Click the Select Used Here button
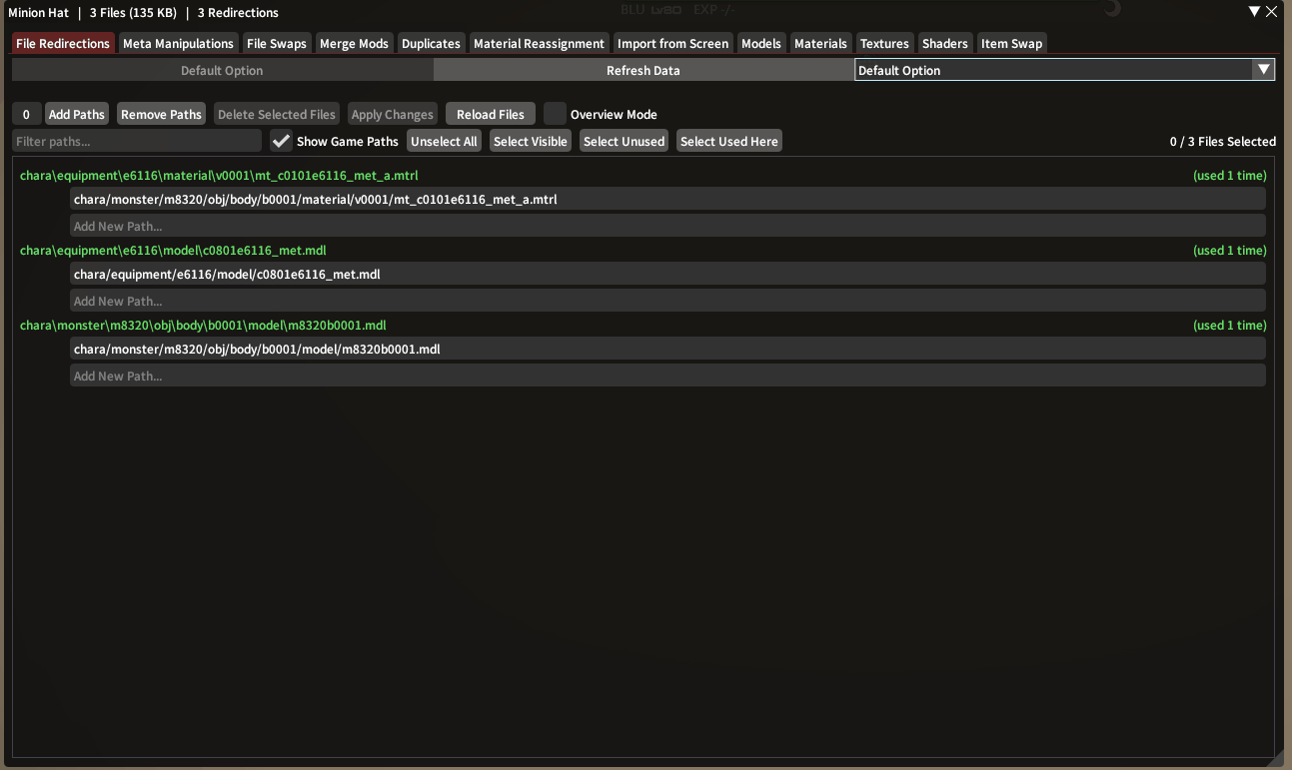The image size is (1292, 770). pyautogui.click(x=729, y=141)
